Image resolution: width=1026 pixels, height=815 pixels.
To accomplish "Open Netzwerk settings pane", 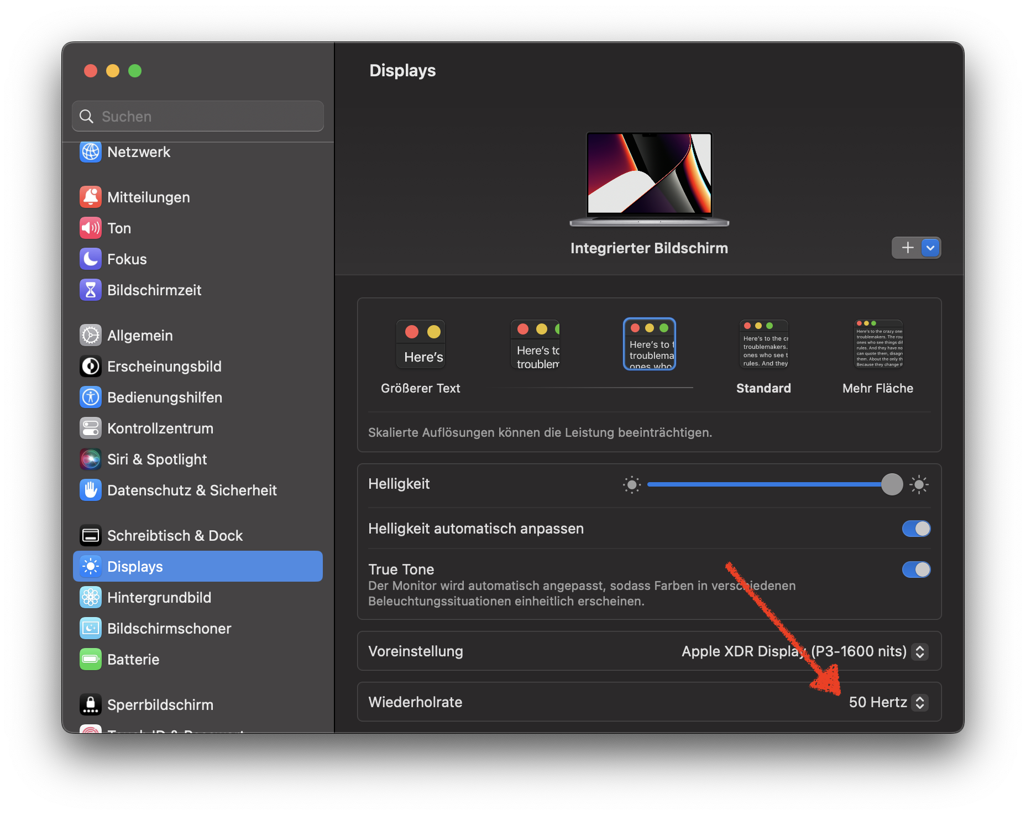I will click(x=198, y=152).
